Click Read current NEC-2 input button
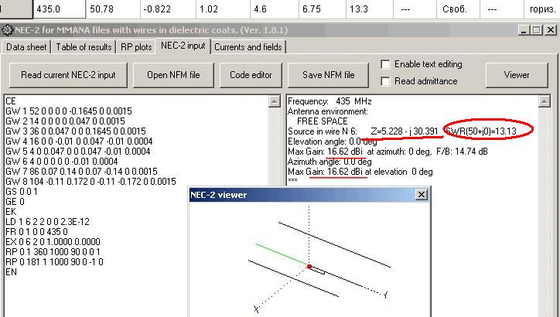 68,75
